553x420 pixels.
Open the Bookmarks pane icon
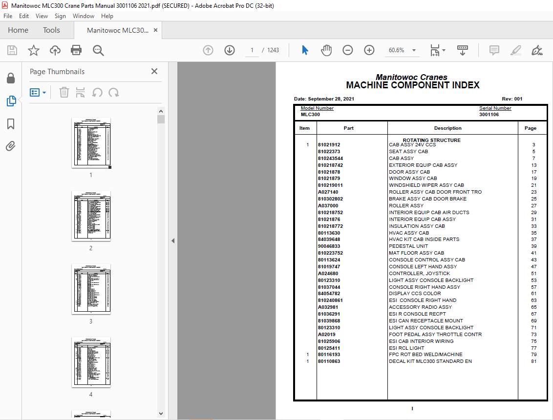click(11, 124)
